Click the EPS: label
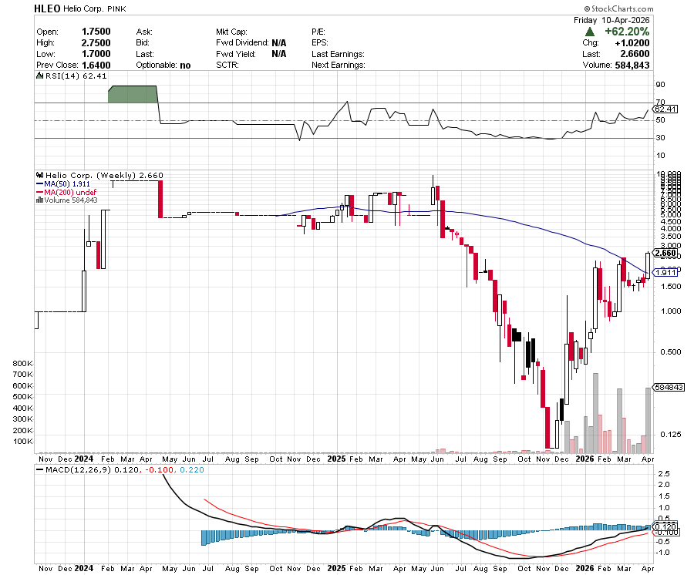The height and width of the screenshot is (575, 694). [320, 43]
